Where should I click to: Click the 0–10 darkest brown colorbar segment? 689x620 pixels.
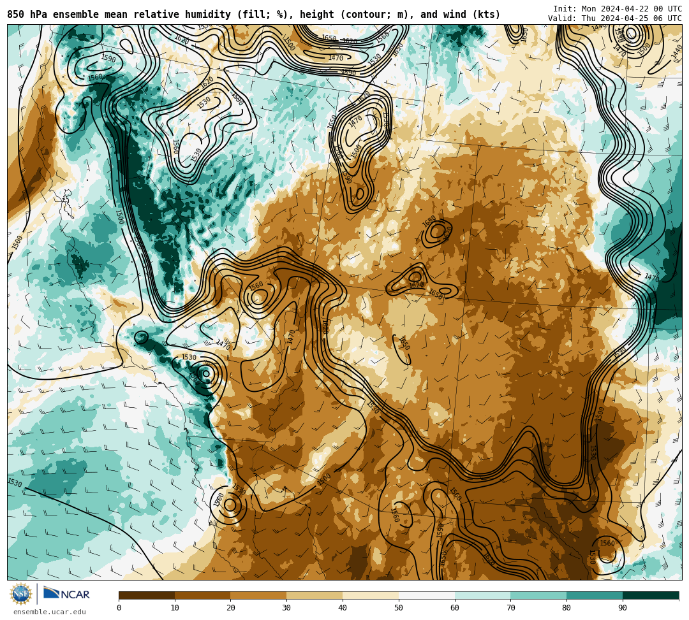pyautogui.click(x=147, y=595)
